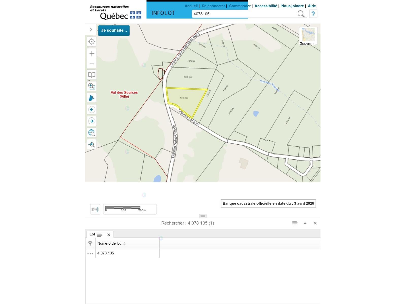Open the Gouvern… basemap thumbnail

click(x=308, y=36)
